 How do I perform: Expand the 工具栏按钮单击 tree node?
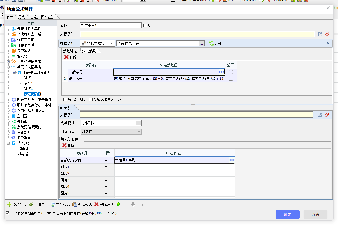[8, 61]
